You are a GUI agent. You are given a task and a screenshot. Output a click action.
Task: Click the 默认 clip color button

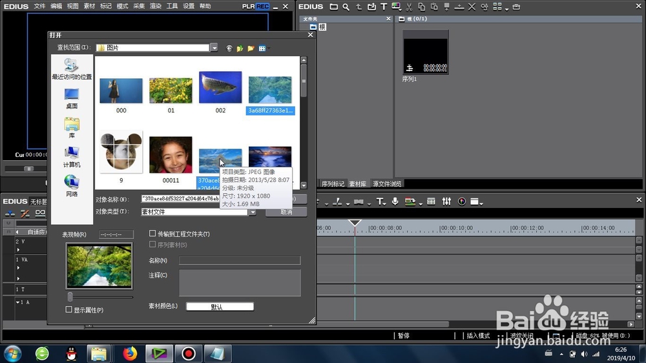220,307
